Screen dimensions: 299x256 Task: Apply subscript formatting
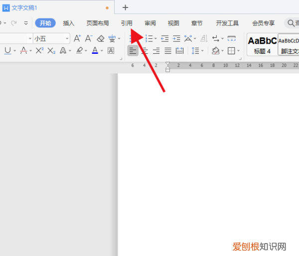51,50
